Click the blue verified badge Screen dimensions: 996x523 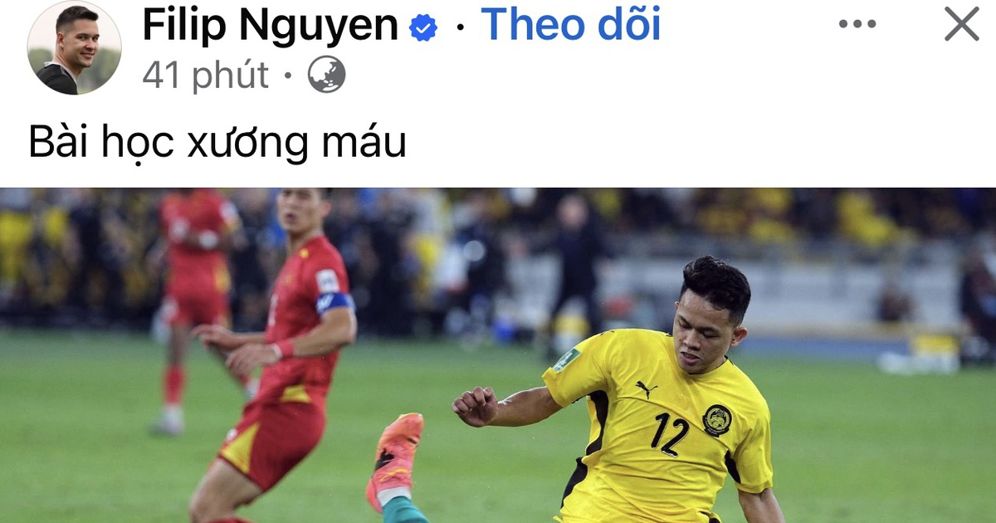click(423, 28)
